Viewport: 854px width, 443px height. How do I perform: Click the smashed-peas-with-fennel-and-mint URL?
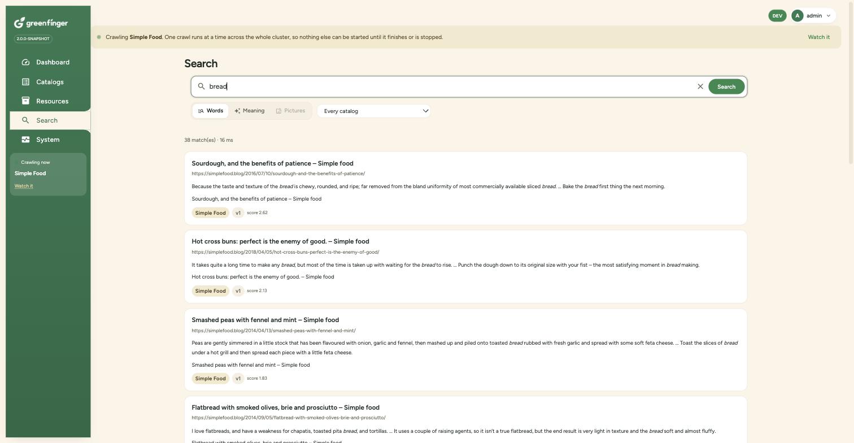[x=273, y=331]
